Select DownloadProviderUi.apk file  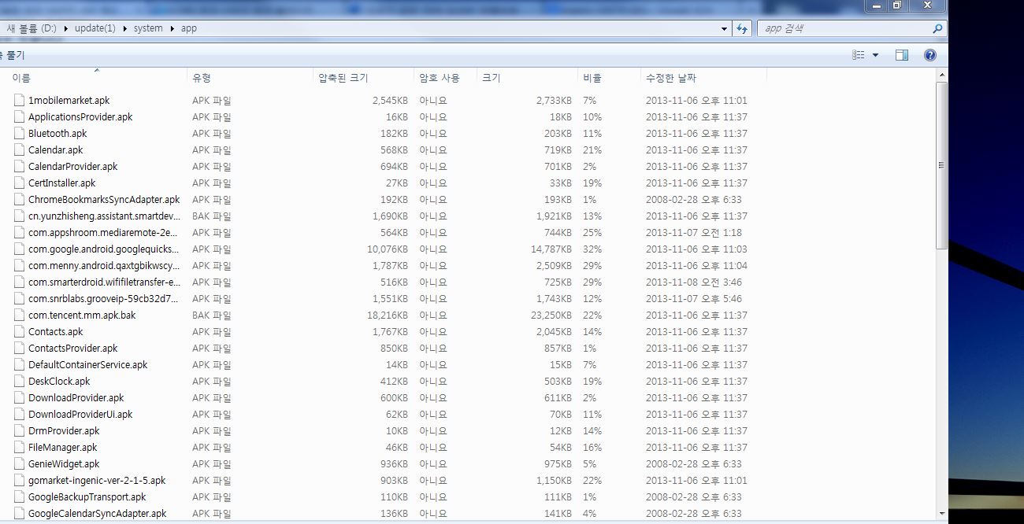(80, 415)
